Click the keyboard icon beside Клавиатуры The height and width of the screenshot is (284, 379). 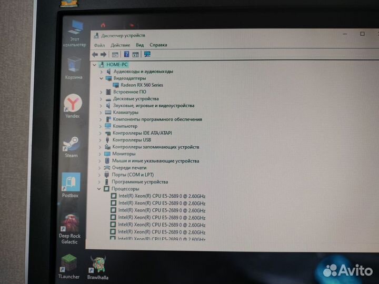(108, 113)
